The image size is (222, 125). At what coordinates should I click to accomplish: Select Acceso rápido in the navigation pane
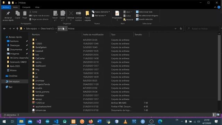[x=15, y=37]
